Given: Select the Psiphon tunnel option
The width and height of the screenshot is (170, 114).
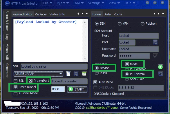Looking at the screenshot, I should [x=142, y=23].
